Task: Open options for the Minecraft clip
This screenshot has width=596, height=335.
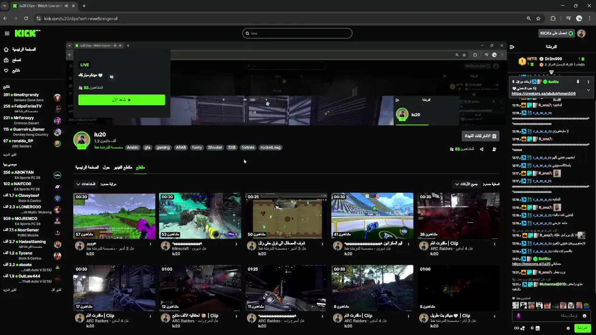Action: [x=236, y=244]
